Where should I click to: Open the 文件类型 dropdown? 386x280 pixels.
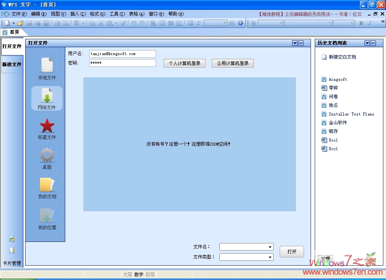click(x=247, y=257)
